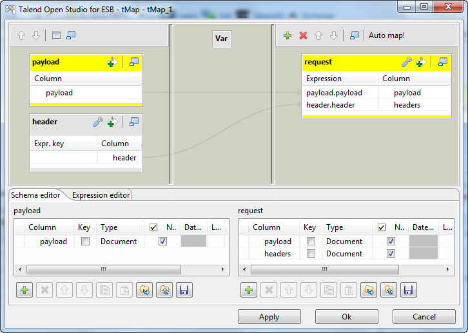The height and width of the screenshot is (333, 468).
Task: Toggle Key checkbox for headers in request schema
Action: 311,254
